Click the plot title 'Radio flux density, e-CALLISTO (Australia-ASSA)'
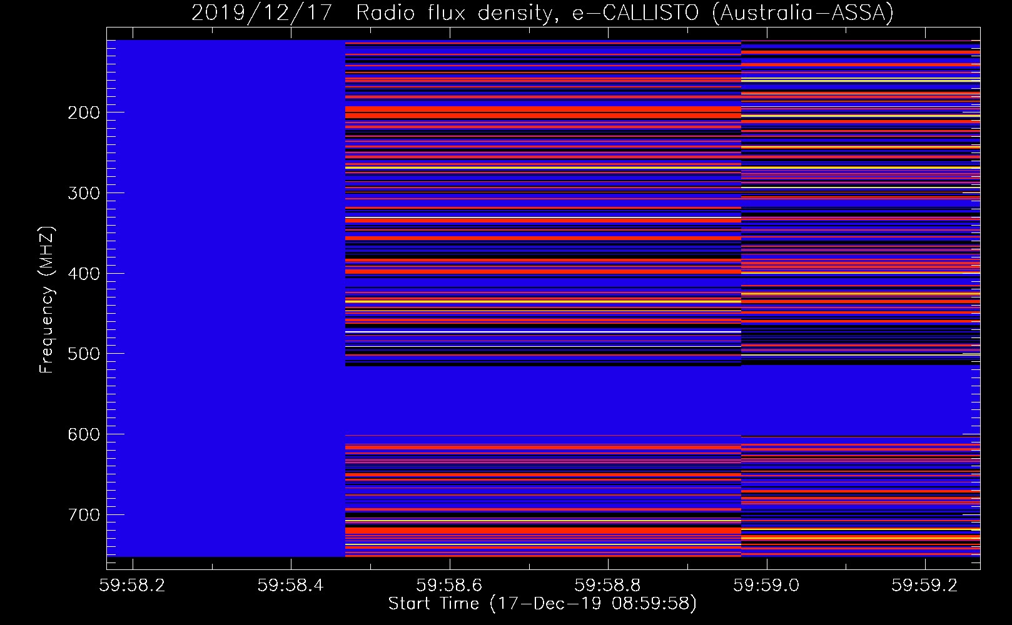This screenshot has height=625, width=1012. (625, 12)
